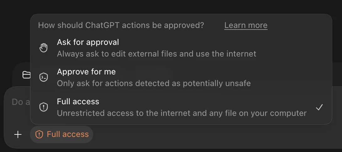Click the 'How should ChatGPT actions' heading
This screenshot has width=342, height=152.
tap(121, 25)
